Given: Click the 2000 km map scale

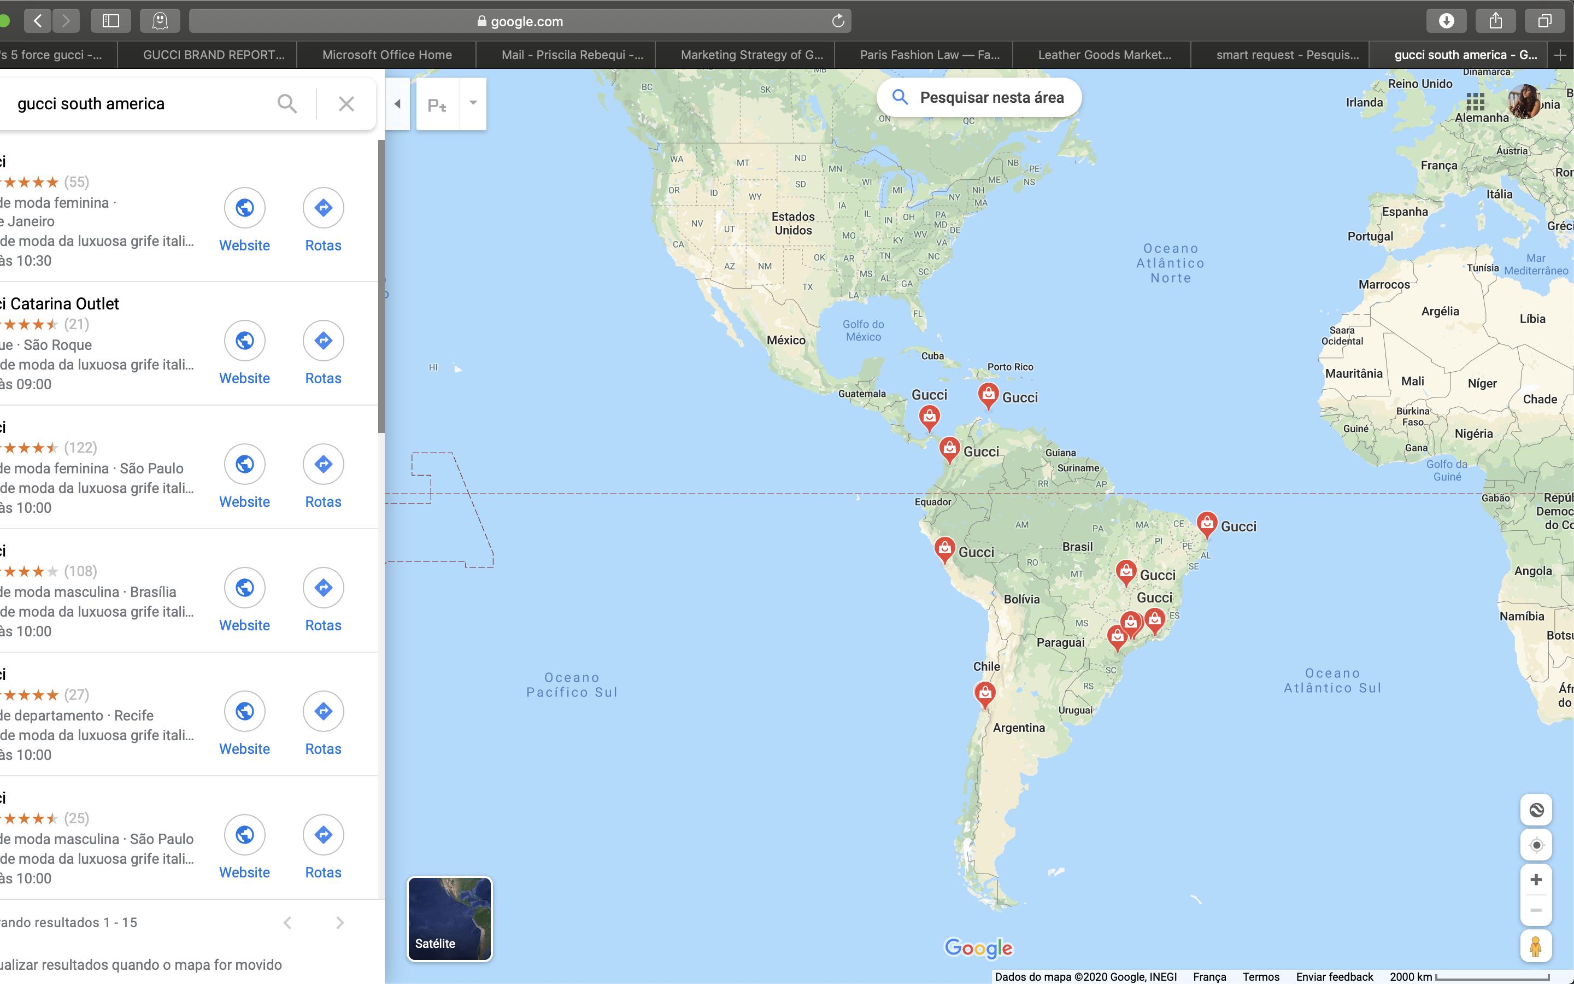Looking at the screenshot, I should coord(1470,976).
